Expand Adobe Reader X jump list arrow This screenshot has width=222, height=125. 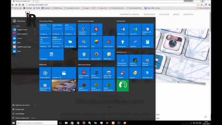35,34
